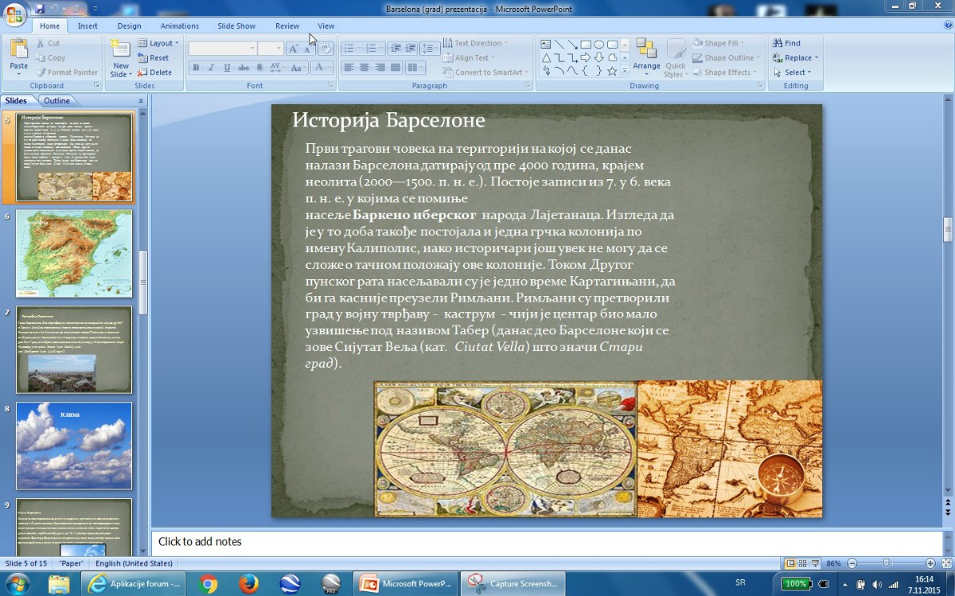
Task: Toggle Italic text formatting
Action: click(x=211, y=68)
